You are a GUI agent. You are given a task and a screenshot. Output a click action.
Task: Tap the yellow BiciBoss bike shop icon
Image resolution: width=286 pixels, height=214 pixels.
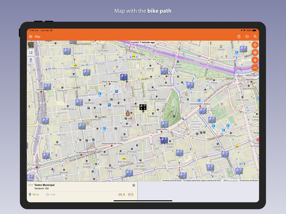(75, 65)
